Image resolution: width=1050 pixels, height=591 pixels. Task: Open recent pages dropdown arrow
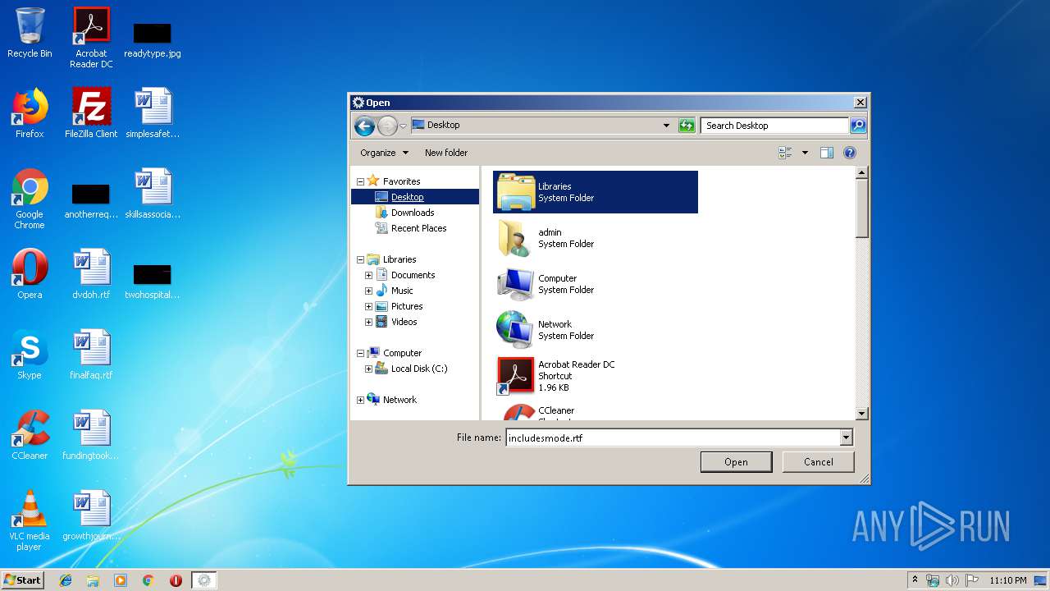pos(403,126)
